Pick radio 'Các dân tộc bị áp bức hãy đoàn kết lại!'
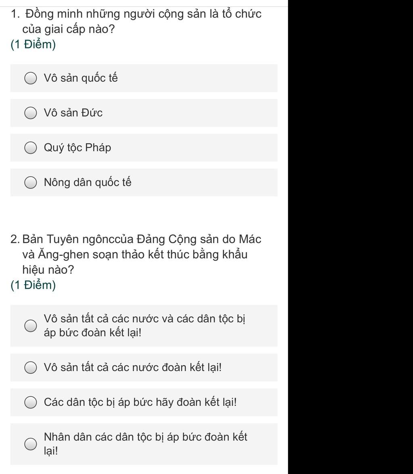The width and height of the screenshot is (413, 474). tap(31, 402)
